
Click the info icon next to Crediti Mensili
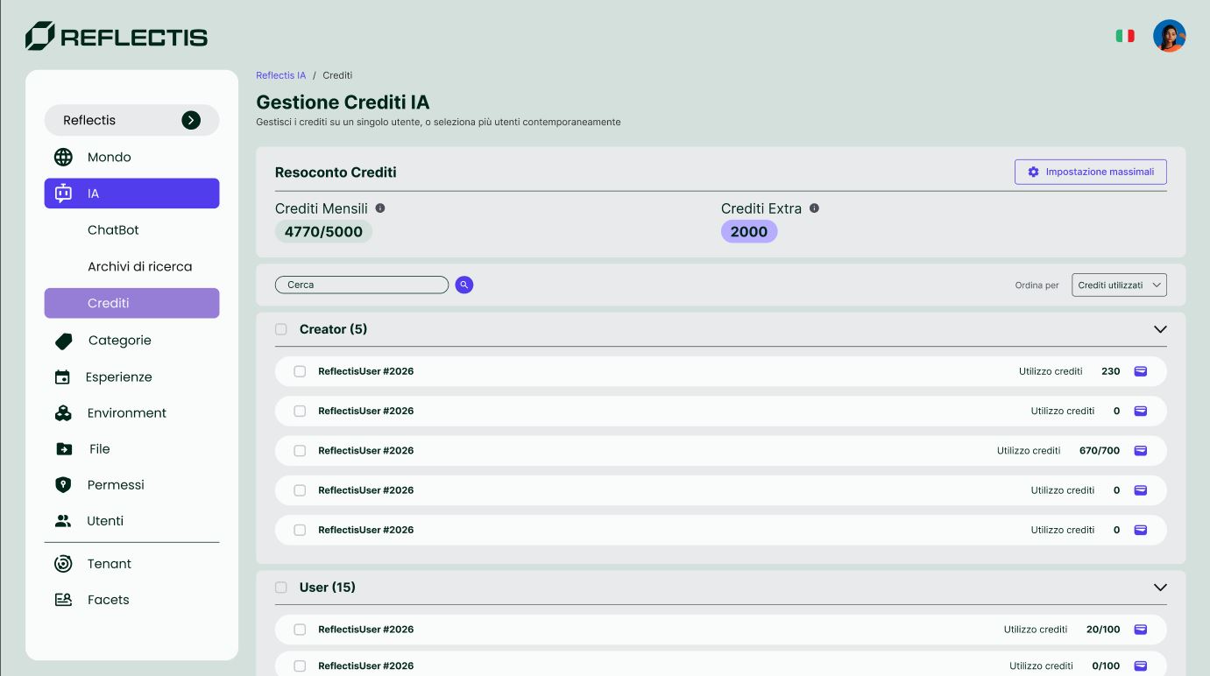click(x=379, y=207)
